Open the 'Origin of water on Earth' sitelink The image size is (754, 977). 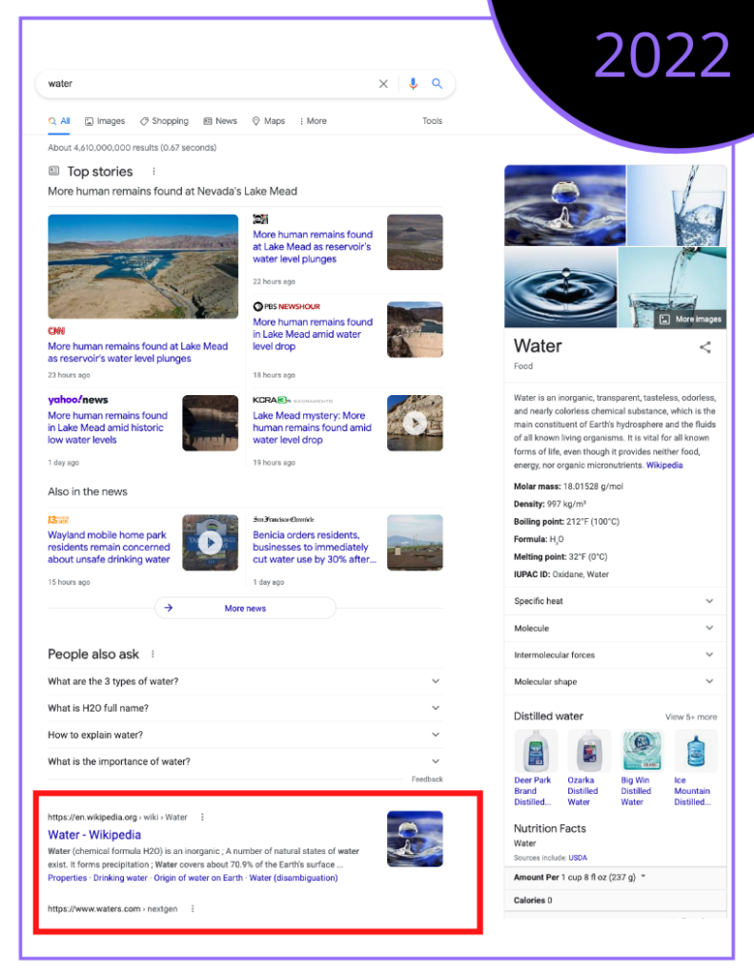198,878
